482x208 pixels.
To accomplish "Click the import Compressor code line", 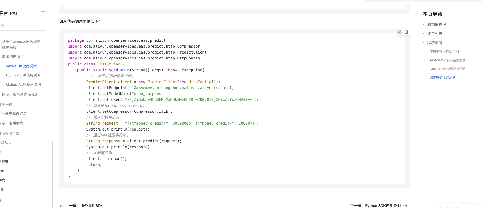I will [135, 46].
